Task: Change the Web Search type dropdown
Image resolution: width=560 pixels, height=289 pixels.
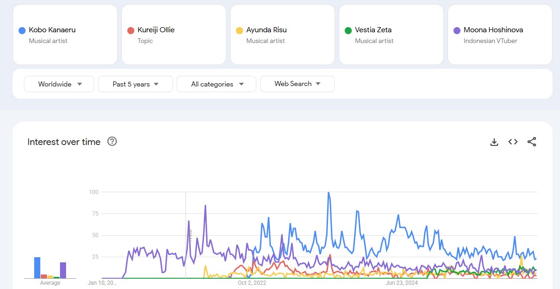Action: [x=297, y=84]
